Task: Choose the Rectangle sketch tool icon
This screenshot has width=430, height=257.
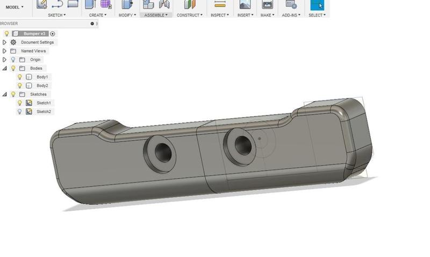Action: click(73, 3)
